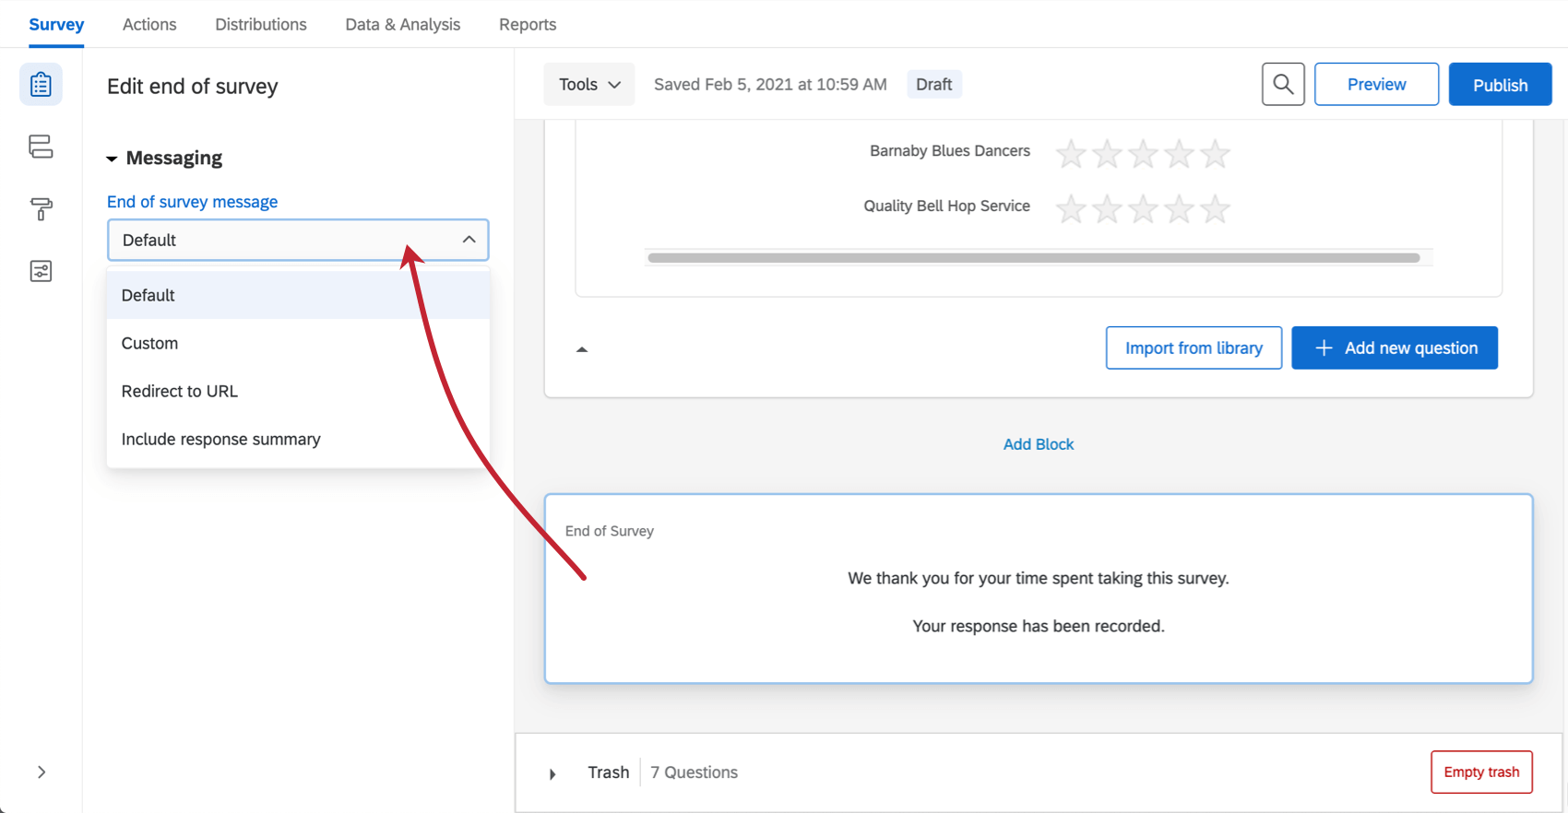This screenshot has height=813, width=1568.
Task: Open the survey flow icon in sidebar
Action: [x=41, y=147]
